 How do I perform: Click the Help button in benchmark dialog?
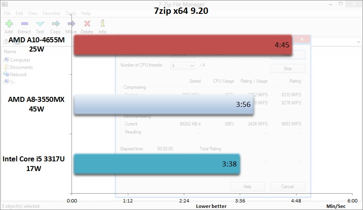coord(247,187)
